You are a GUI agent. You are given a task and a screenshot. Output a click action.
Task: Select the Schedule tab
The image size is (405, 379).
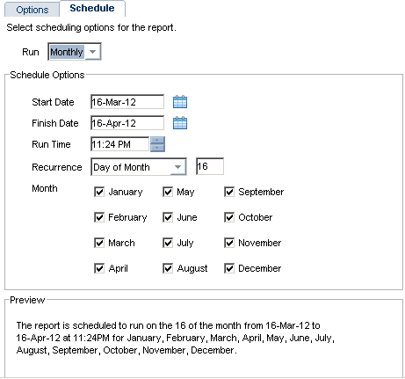[92, 9]
